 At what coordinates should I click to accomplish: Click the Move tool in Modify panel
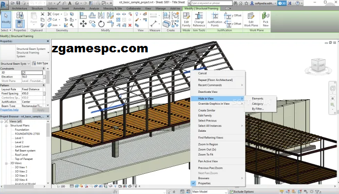pyautogui.click(x=83, y=24)
